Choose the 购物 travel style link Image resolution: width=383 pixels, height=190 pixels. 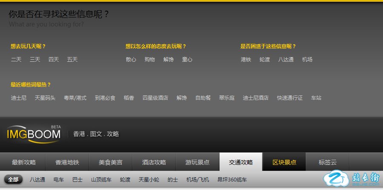(150, 60)
